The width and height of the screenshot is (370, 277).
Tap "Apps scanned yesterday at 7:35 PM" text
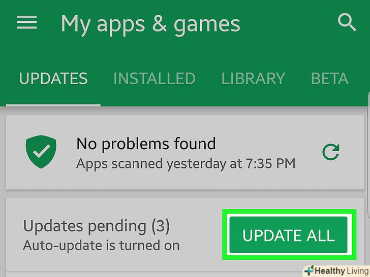tap(186, 164)
